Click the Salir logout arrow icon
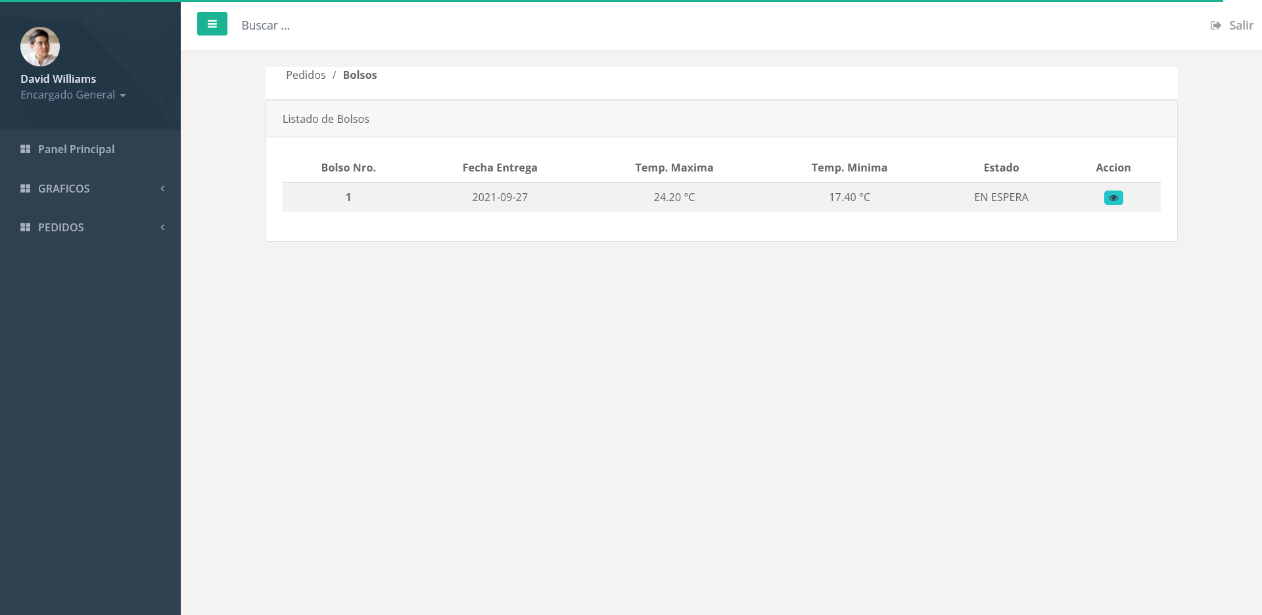1262x615 pixels. click(1215, 26)
